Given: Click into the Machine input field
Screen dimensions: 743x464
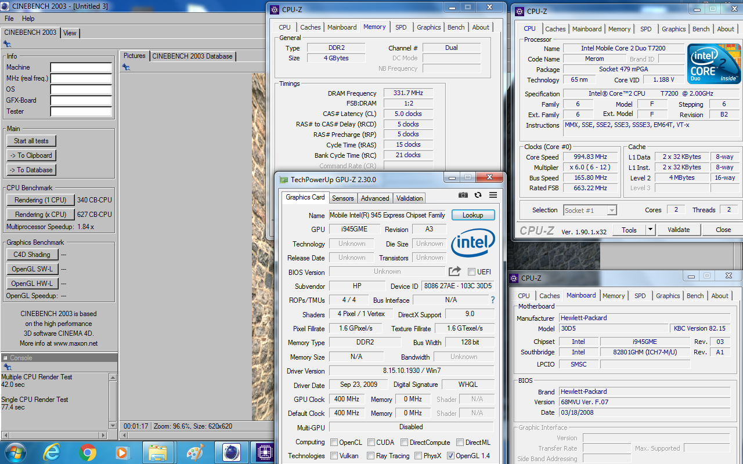Looking at the screenshot, I should point(81,68).
